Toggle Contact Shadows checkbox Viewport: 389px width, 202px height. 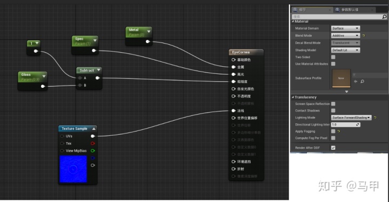(333, 110)
